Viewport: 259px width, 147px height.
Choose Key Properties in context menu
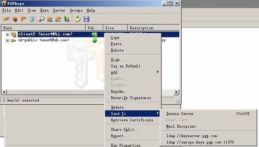click(132, 145)
